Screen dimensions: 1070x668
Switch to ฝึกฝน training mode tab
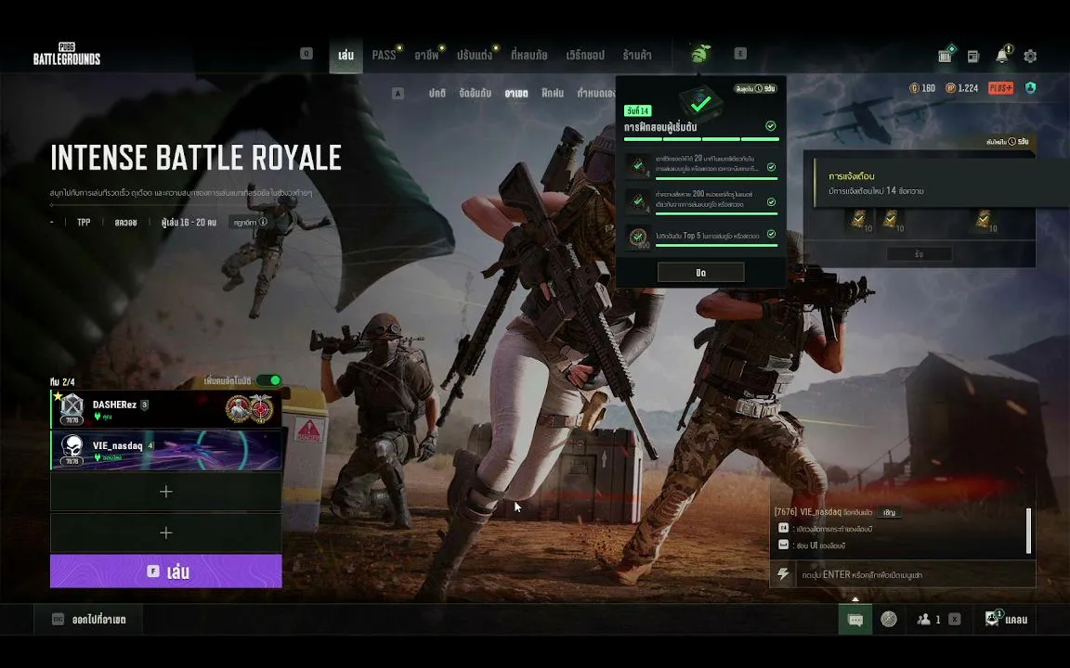(552, 94)
